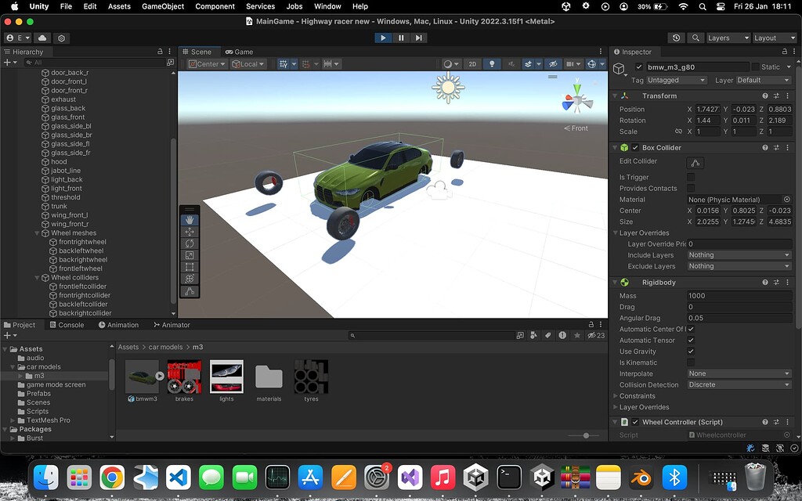Toggle scene lighting with the lightbulb icon

pyautogui.click(x=492, y=64)
